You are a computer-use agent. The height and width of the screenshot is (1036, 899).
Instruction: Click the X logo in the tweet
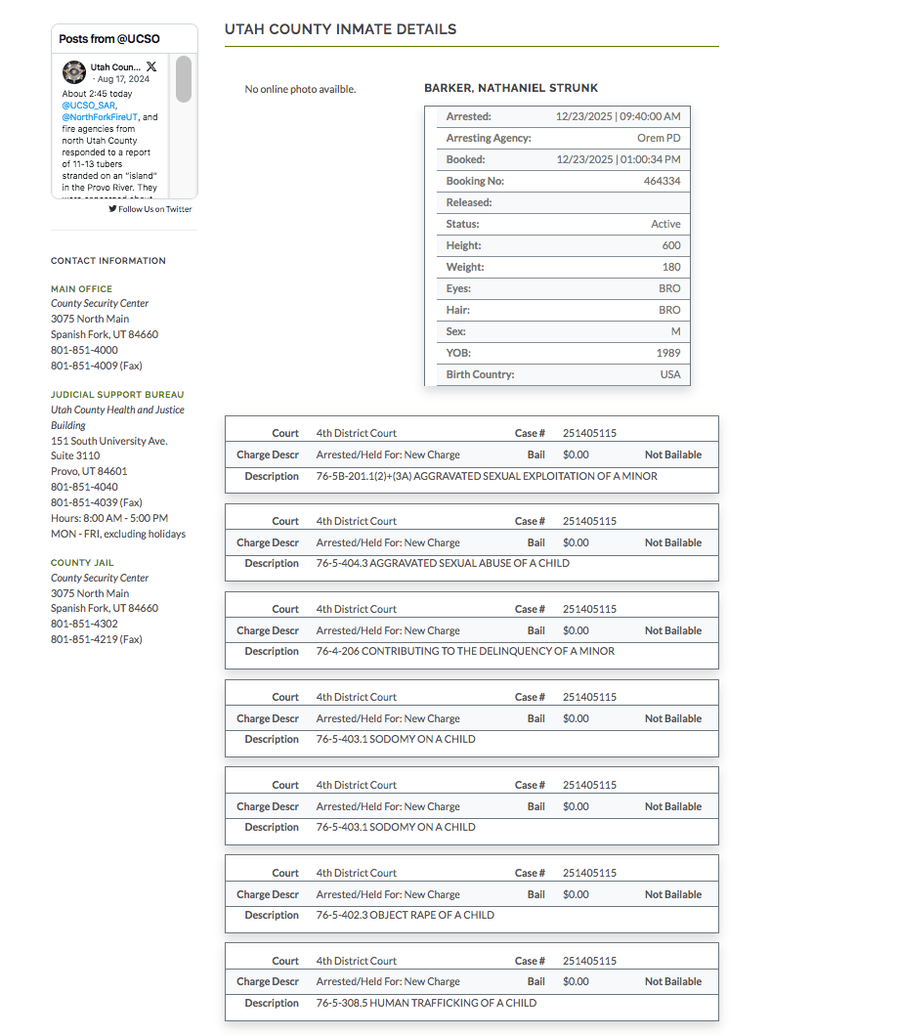151,66
